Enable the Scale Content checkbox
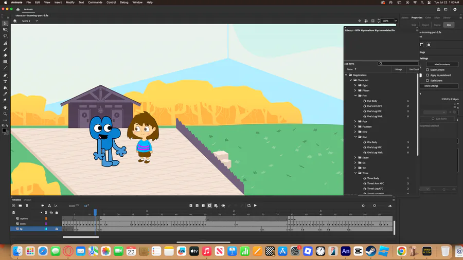 click(x=428, y=70)
